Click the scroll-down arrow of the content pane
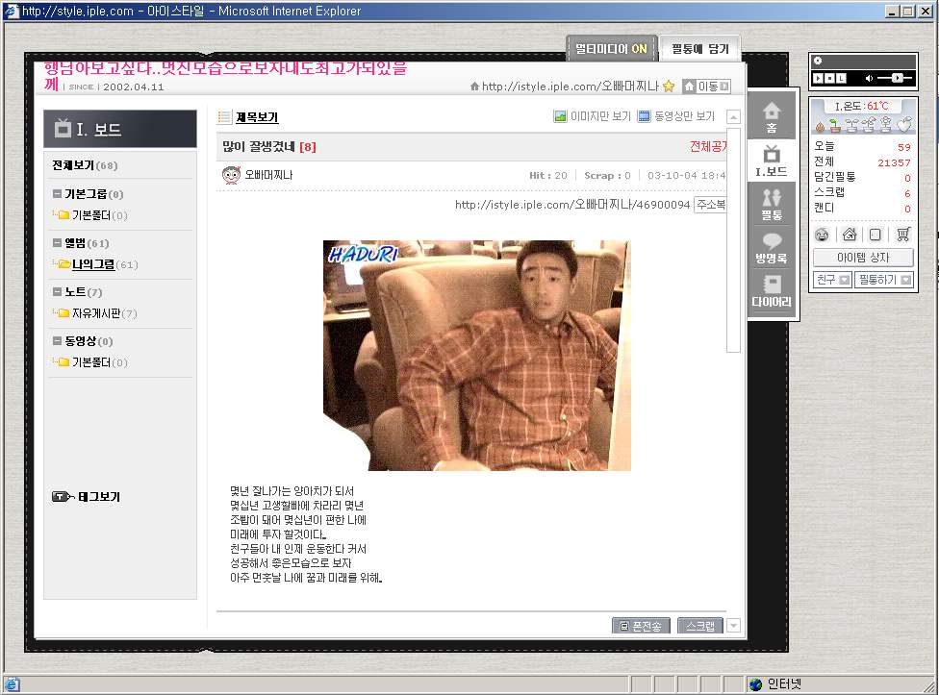Image resolution: width=939 pixels, height=695 pixels. pyautogui.click(x=733, y=626)
